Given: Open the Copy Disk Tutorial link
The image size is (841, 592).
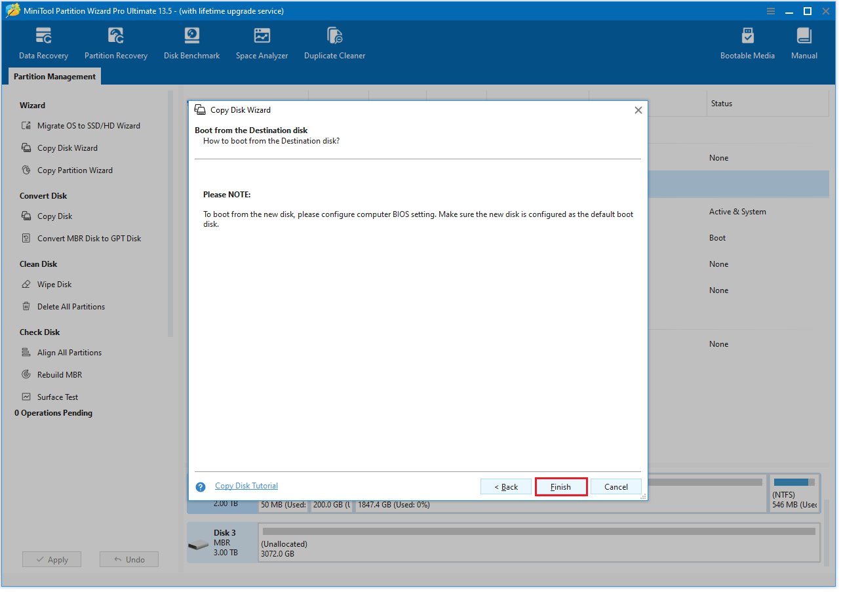Looking at the screenshot, I should pyautogui.click(x=246, y=485).
